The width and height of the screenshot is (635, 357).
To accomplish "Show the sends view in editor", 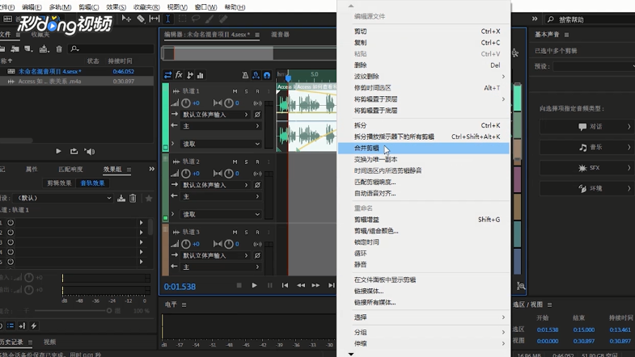I will (189, 75).
